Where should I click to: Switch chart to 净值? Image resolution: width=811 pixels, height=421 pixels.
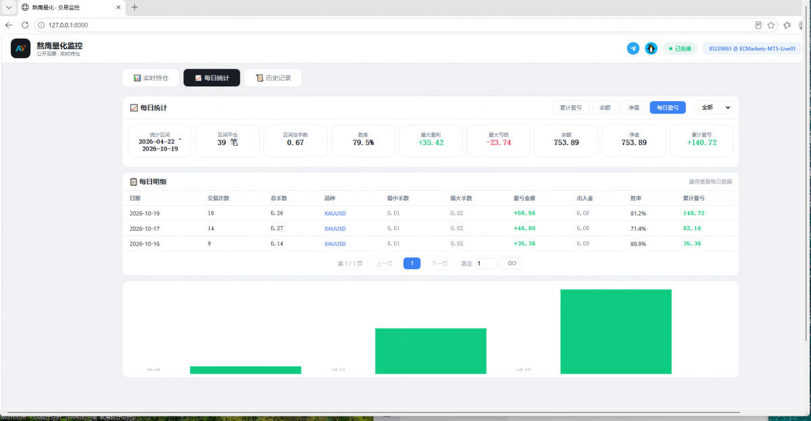(634, 107)
